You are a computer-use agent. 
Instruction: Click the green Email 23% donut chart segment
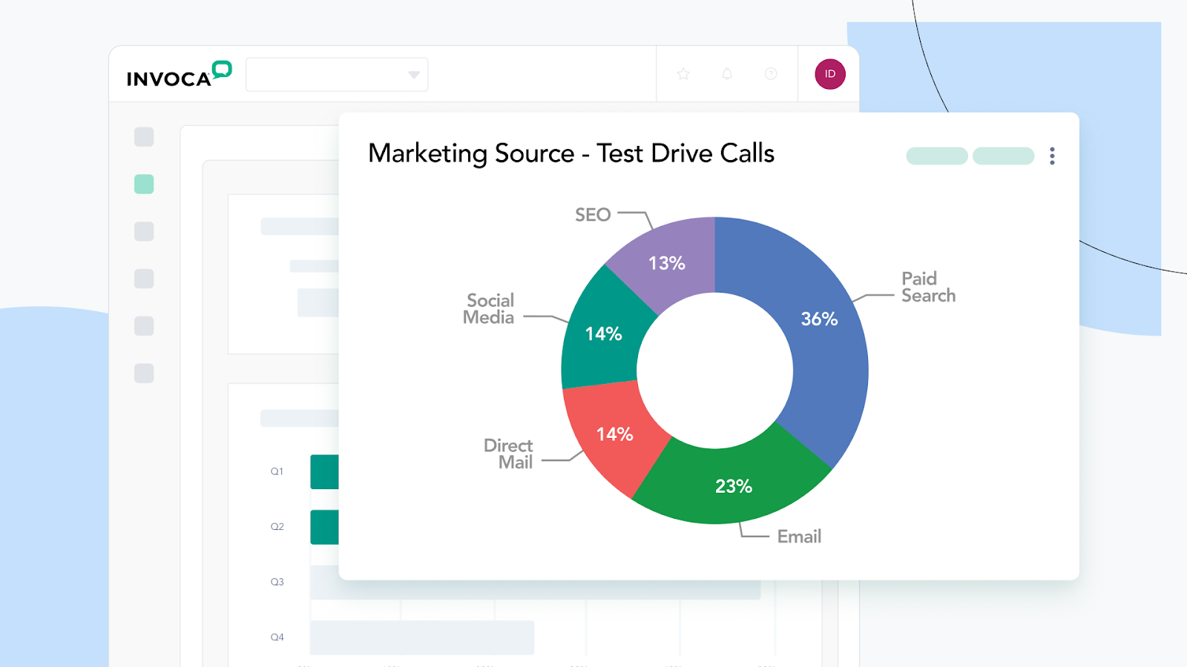click(732, 485)
